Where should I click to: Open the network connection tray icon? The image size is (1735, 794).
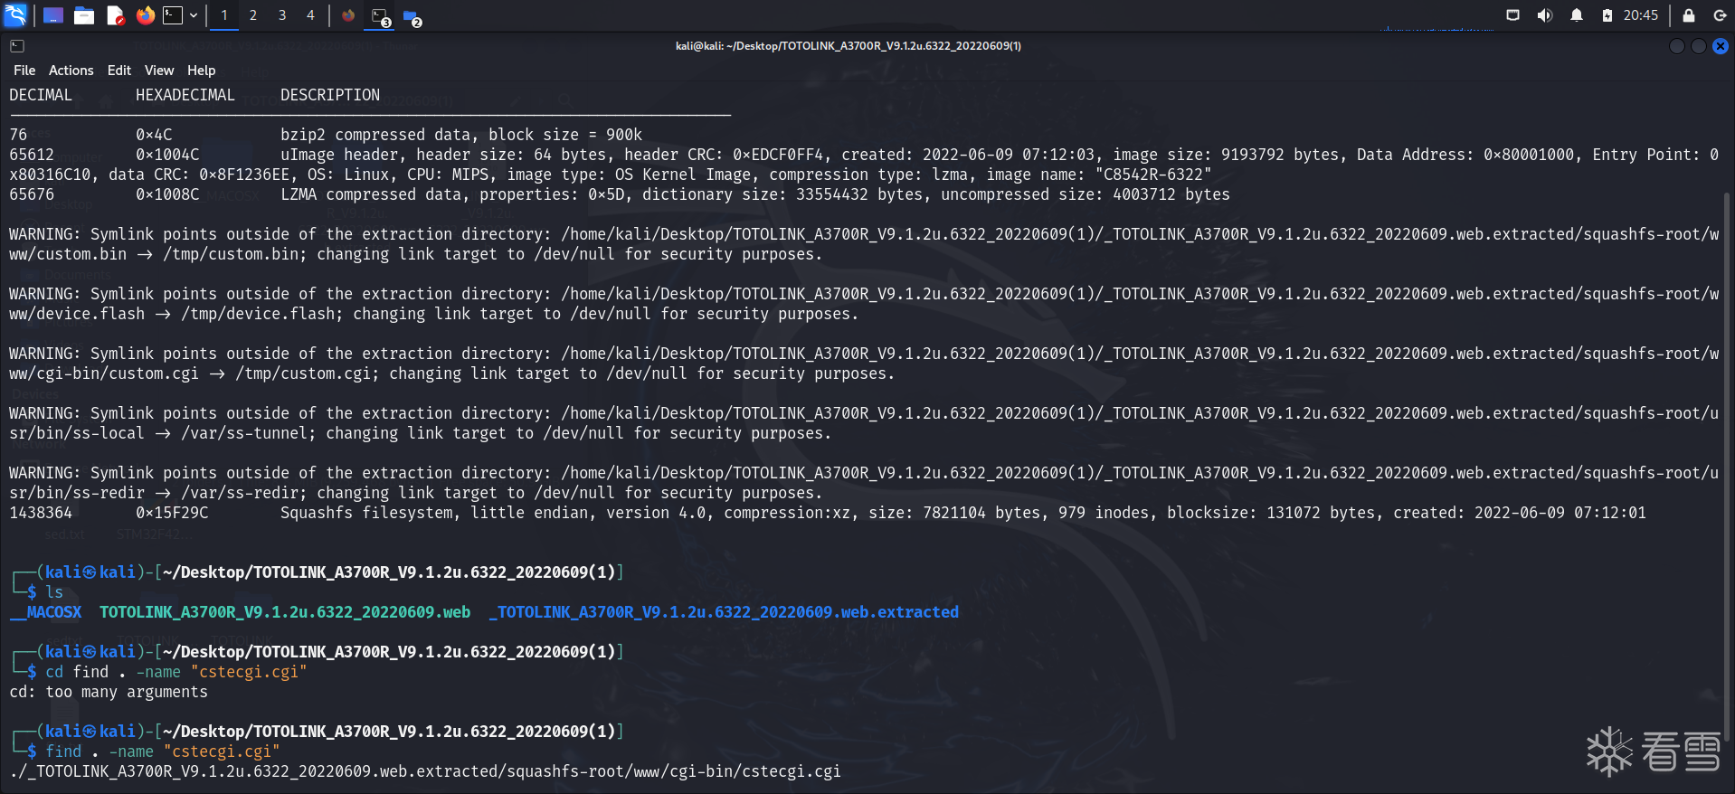1512,15
